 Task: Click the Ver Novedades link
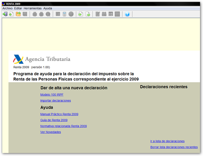(x=50, y=132)
